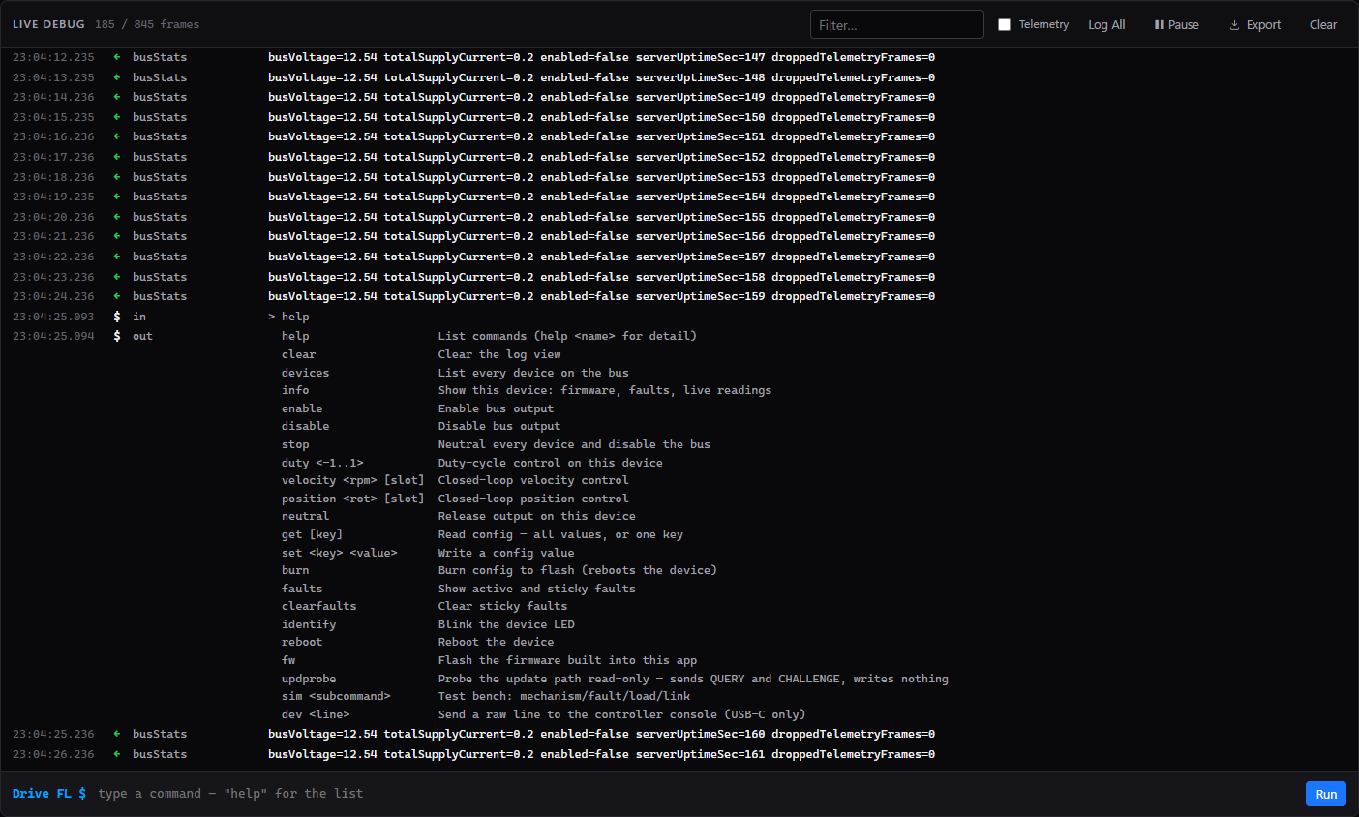This screenshot has width=1359, height=817.
Task: Select the 'dev <line>' command text
Action: click(316, 714)
